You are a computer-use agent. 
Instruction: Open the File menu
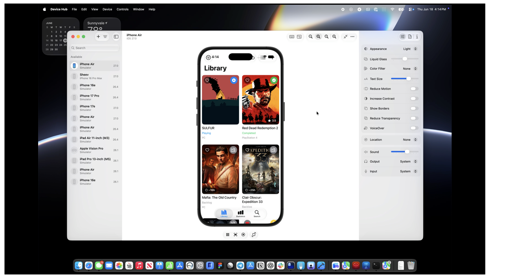pyautogui.click(x=74, y=10)
